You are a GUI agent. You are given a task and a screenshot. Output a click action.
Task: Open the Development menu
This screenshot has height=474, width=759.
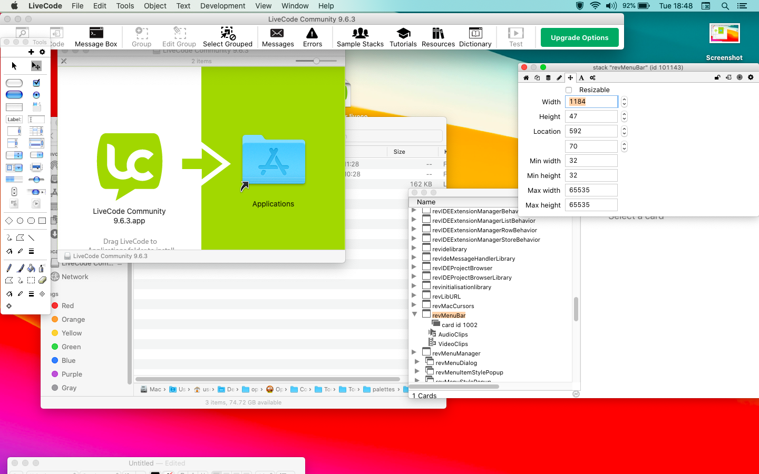222,6
